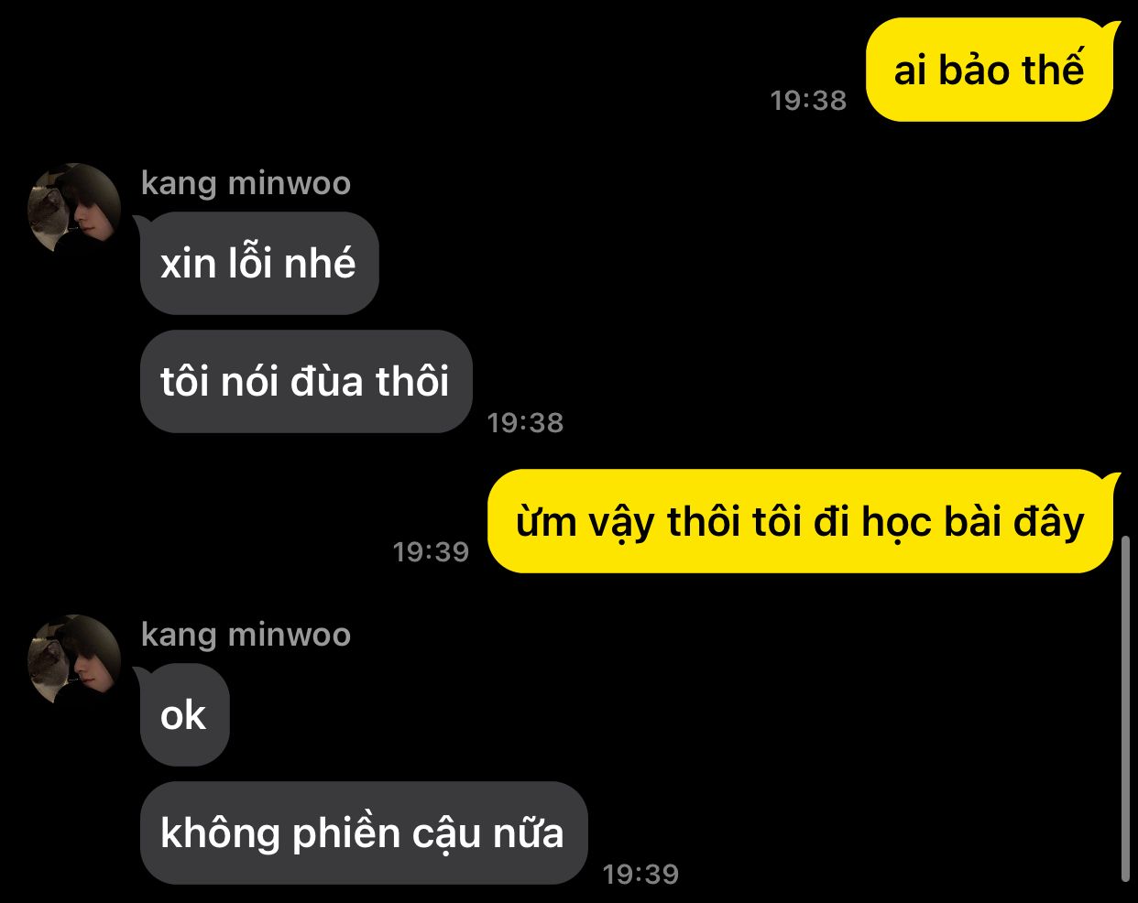Select the "không phiền cậu nữa" message bubble

(364, 832)
